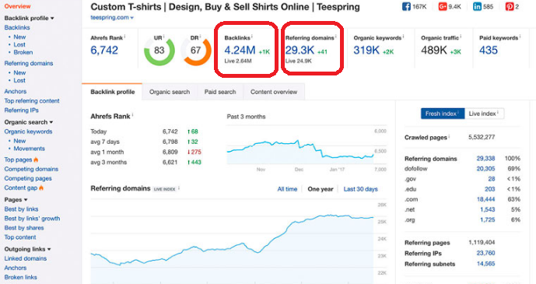Click the DR 67 donut gauge

[x=196, y=51]
